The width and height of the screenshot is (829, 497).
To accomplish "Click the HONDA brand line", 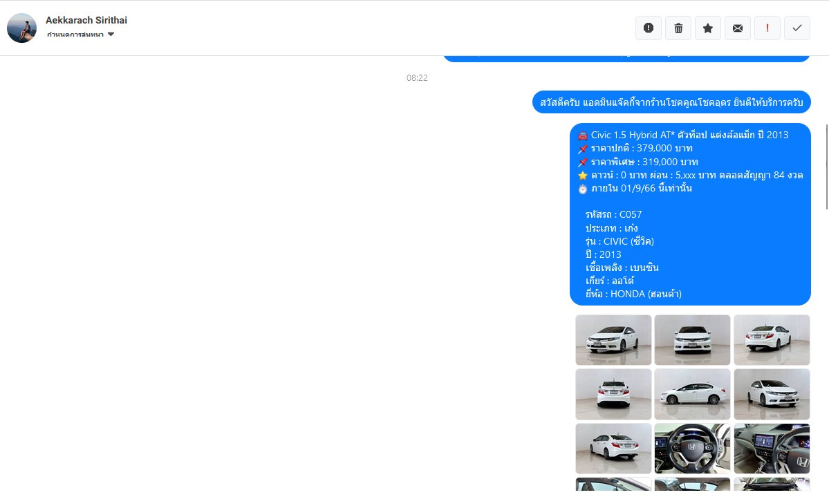I will click(x=633, y=294).
